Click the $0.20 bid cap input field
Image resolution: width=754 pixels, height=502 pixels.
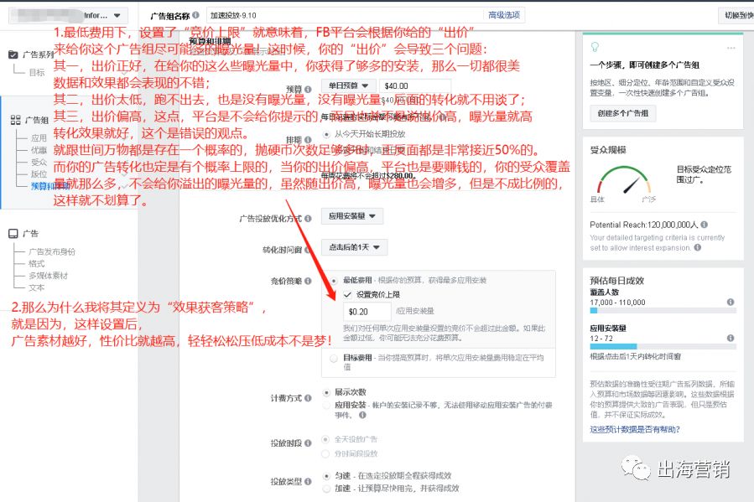pos(366,311)
